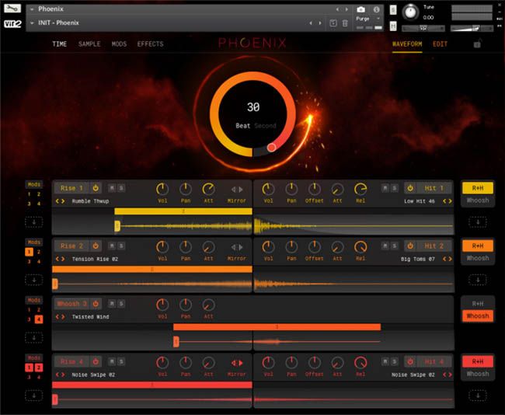
Task: Click the download arrow box beside Hit 2
Action: [478, 280]
